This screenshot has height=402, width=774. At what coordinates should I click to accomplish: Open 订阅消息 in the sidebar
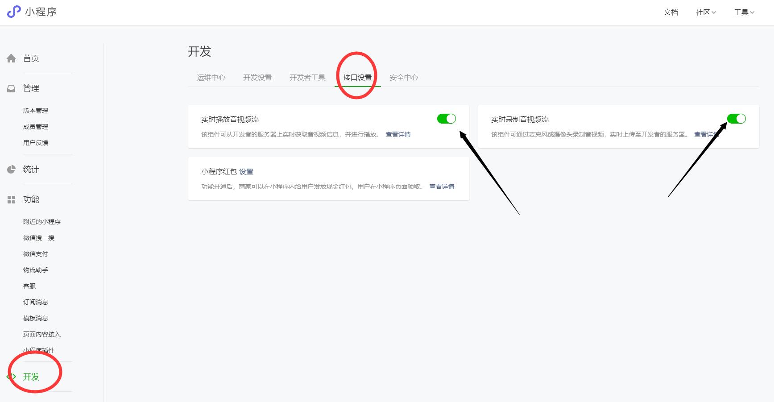[36, 302]
